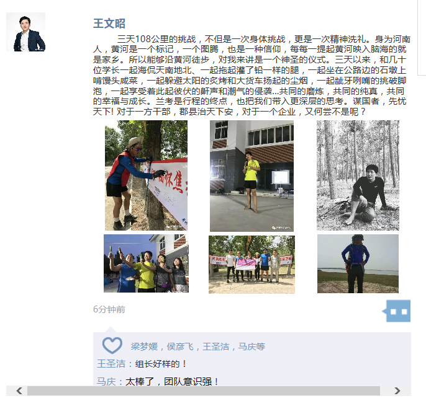426x406 pixels.
Task: View black-and-white photo of man in forest
Action: pos(358,175)
